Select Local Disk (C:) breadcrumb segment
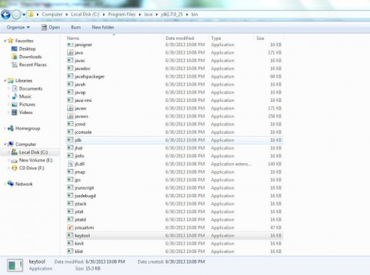 (x=85, y=14)
